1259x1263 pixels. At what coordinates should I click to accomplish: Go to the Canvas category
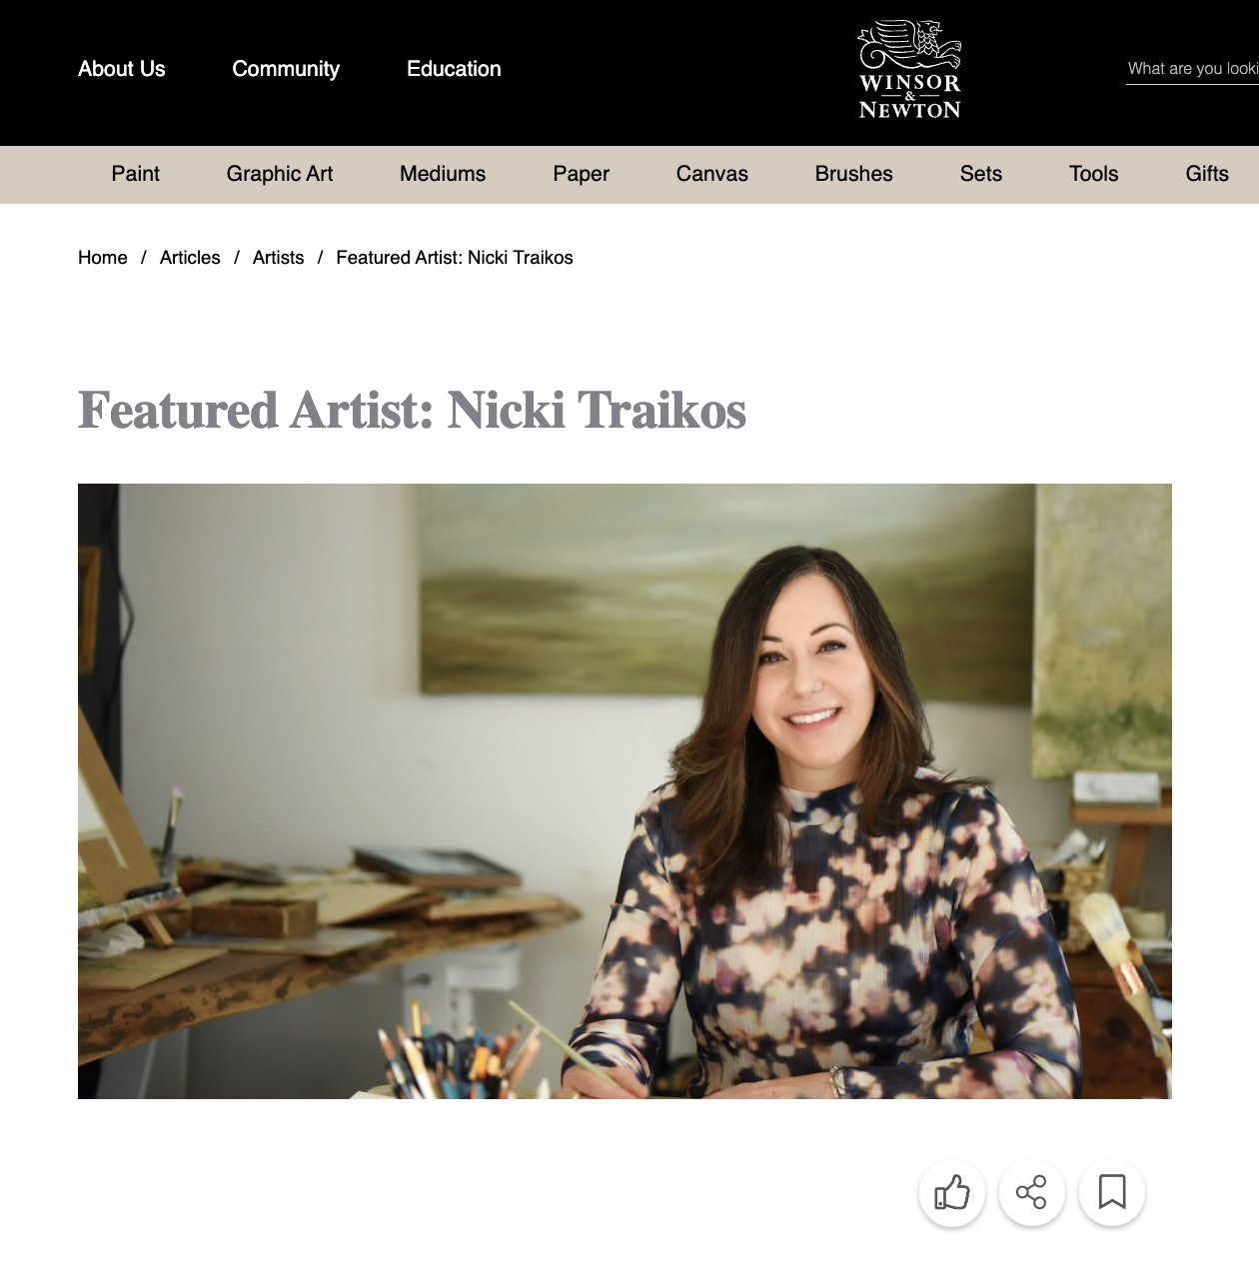pos(712,174)
